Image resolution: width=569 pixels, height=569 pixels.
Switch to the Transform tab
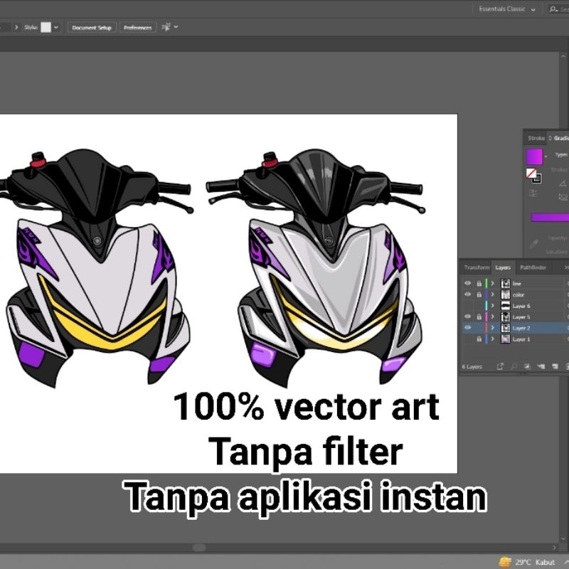coord(477,267)
